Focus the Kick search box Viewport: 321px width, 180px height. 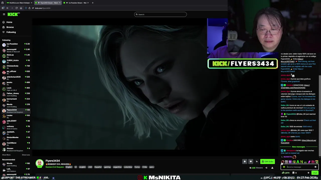click(x=160, y=14)
